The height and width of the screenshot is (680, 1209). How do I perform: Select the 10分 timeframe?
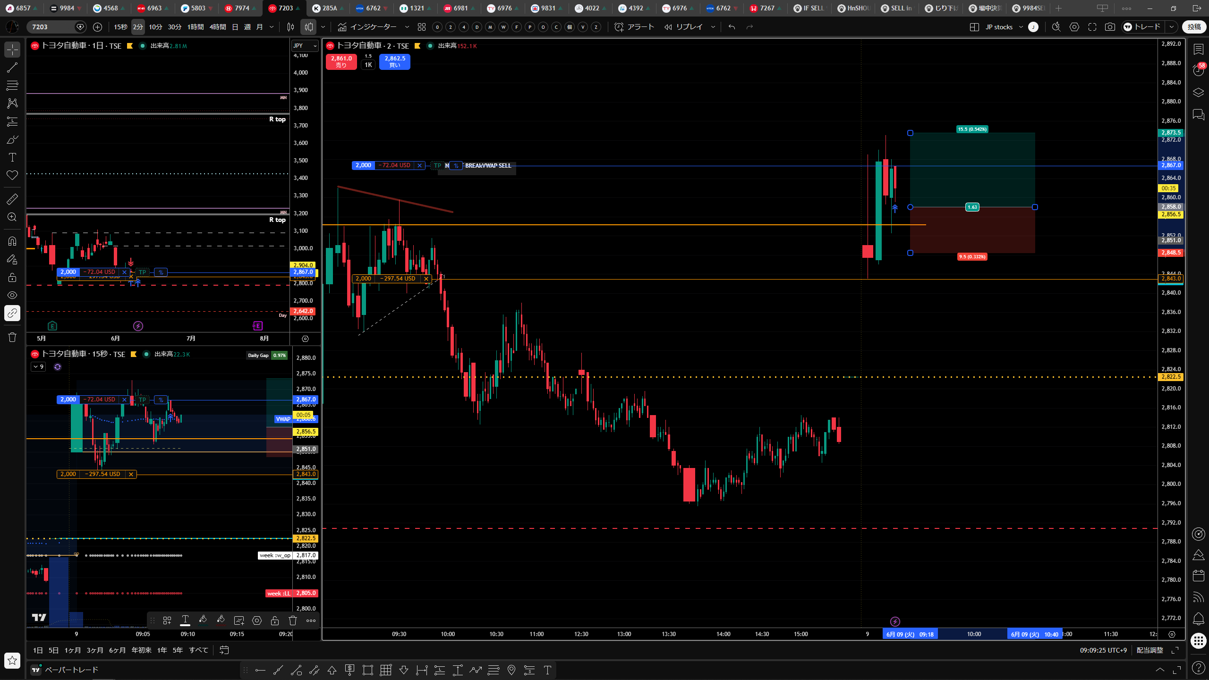pyautogui.click(x=155, y=27)
